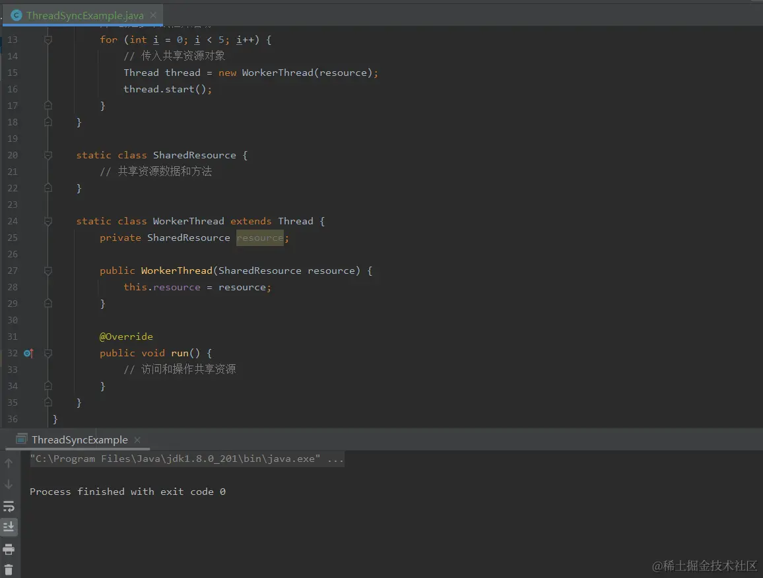763x578 pixels.
Task: Click the @Override annotation
Action: 126,337
